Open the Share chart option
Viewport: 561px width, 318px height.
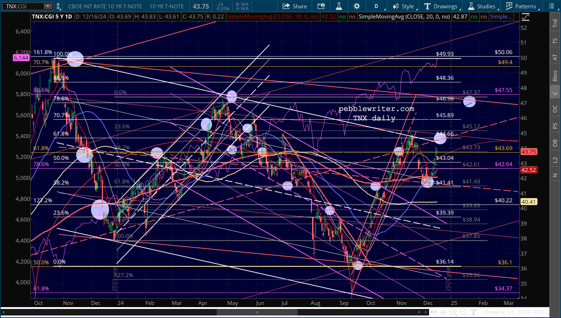coord(295,6)
